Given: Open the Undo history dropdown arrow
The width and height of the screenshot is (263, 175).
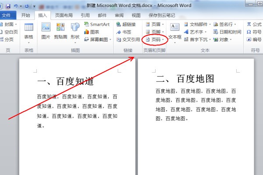Looking at the screenshot, I should pyautogui.click(x=21, y=6).
